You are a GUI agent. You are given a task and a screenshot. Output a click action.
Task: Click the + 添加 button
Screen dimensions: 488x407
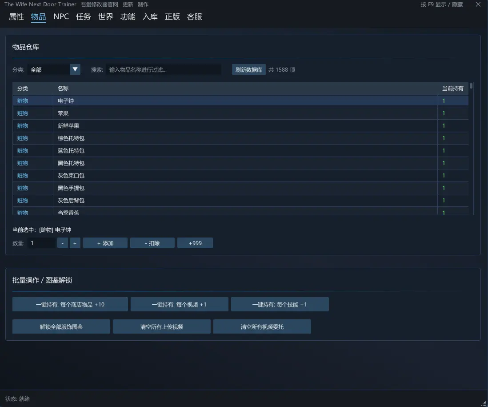point(105,243)
